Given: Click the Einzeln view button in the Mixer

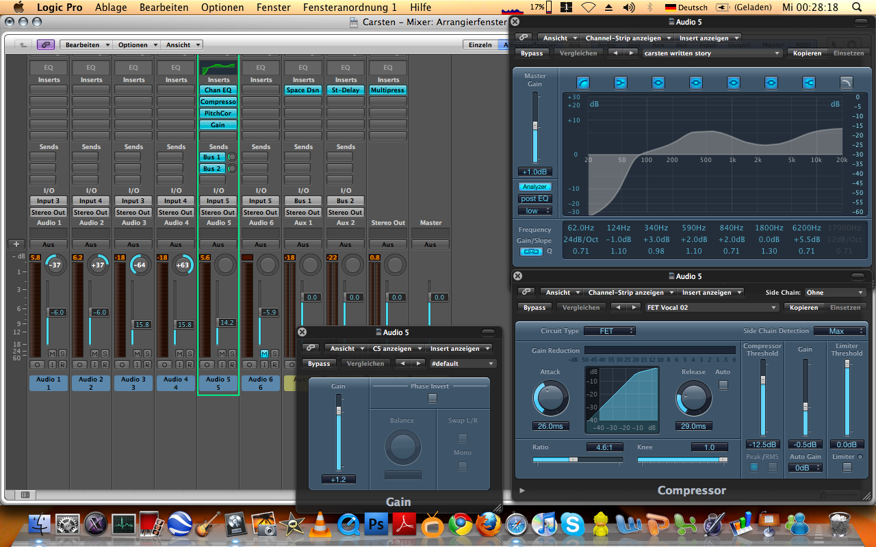Looking at the screenshot, I should click(x=480, y=44).
